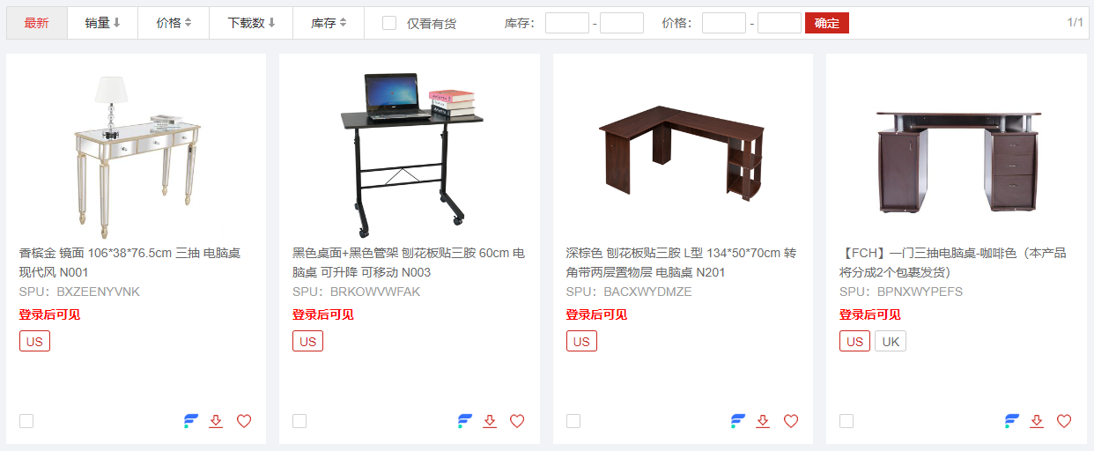
Task: Click the download icon on the mirrored desk card
Action: point(216,421)
